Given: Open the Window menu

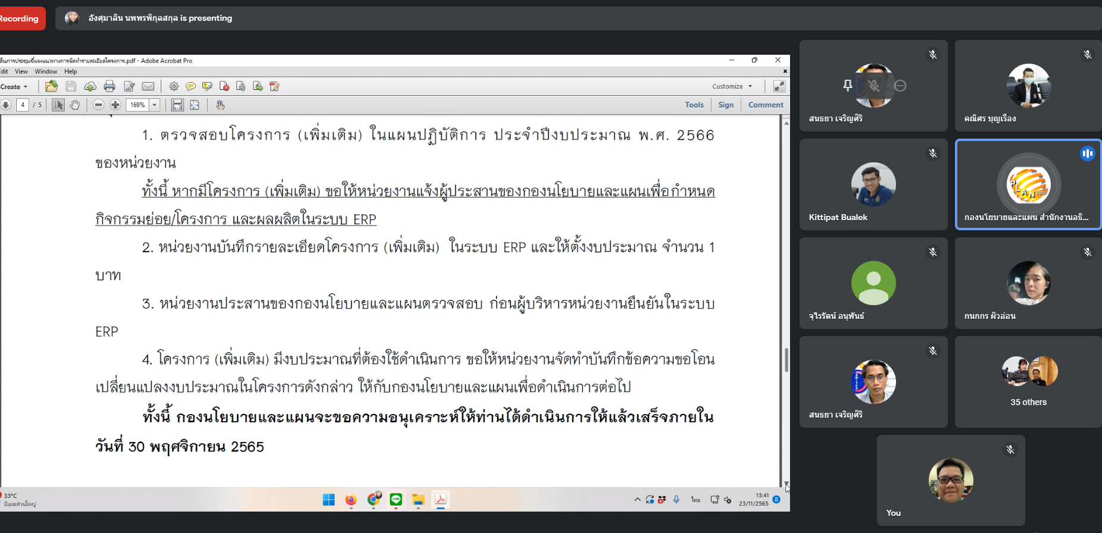Looking at the screenshot, I should tap(46, 71).
